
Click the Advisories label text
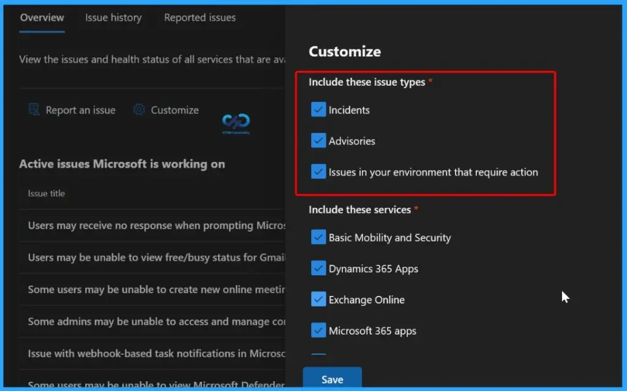tap(352, 141)
